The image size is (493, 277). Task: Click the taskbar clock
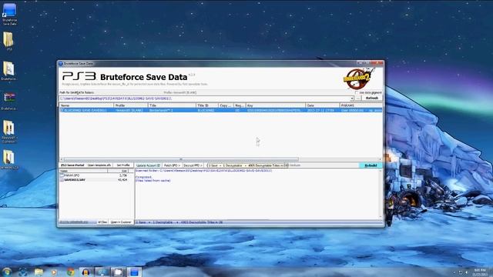(479, 272)
